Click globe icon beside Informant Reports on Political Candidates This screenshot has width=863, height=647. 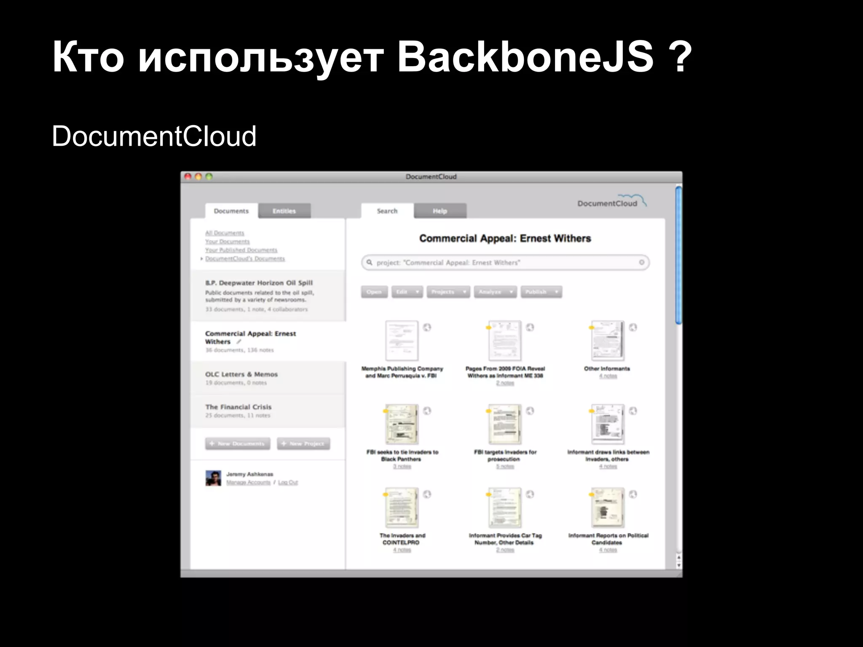[x=633, y=494]
